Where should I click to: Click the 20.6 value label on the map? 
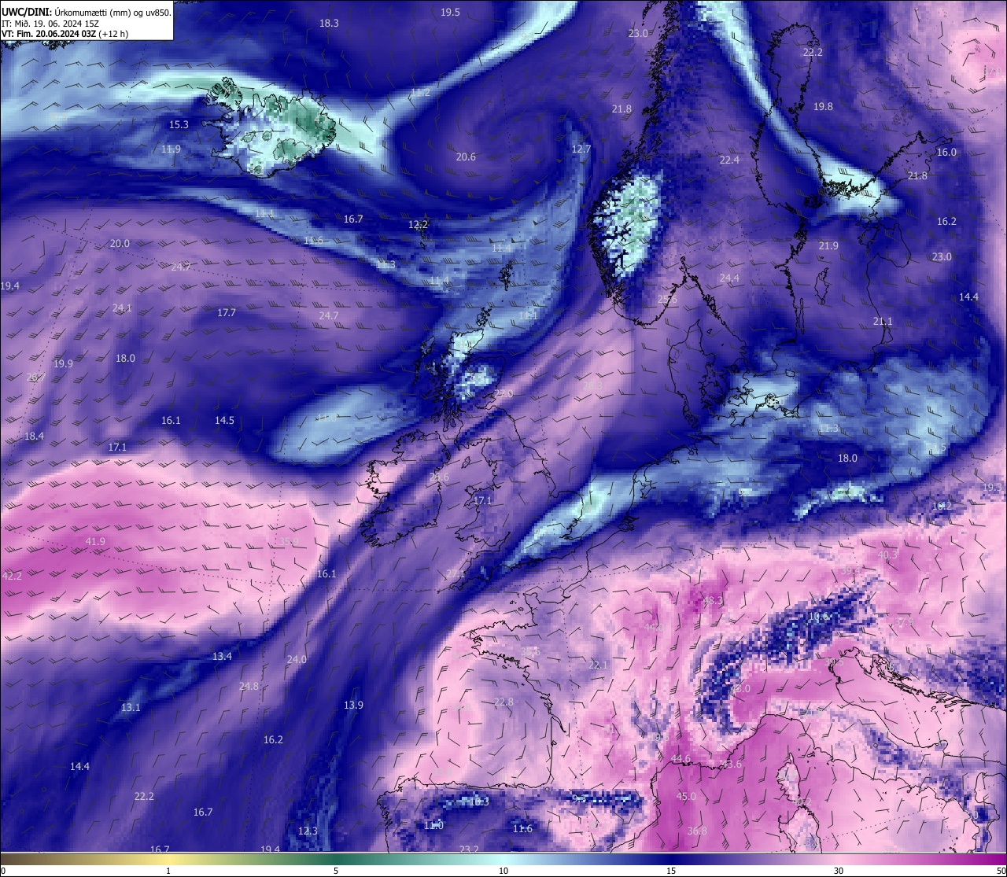[x=466, y=157]
